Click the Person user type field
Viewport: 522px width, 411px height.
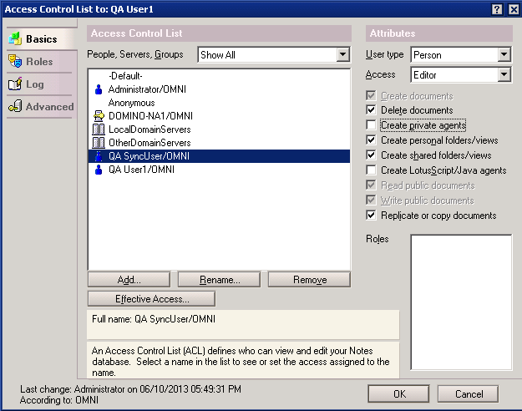coord(461,54)
